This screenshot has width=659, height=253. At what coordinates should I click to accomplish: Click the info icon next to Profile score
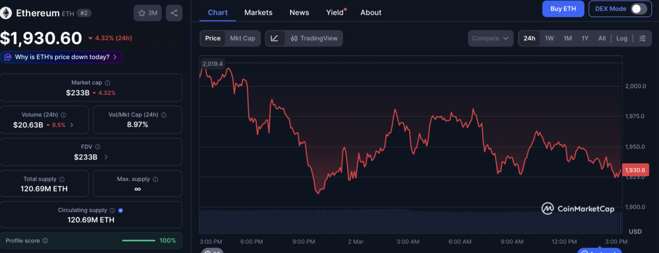(x=45, y=240)
